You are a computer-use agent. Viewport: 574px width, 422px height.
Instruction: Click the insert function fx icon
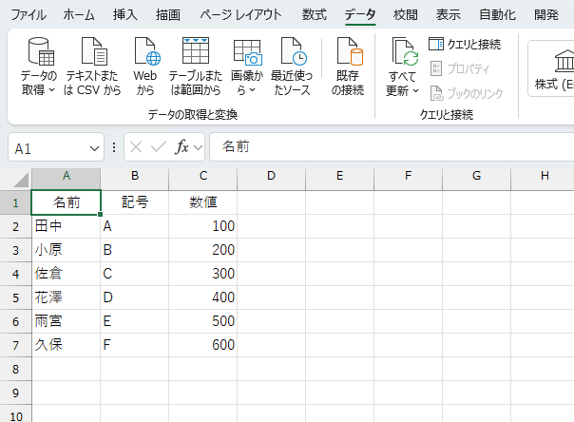coord(182,147)
